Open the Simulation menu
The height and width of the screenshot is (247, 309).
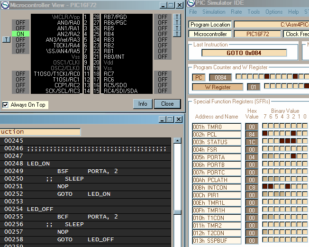[214, 12]
